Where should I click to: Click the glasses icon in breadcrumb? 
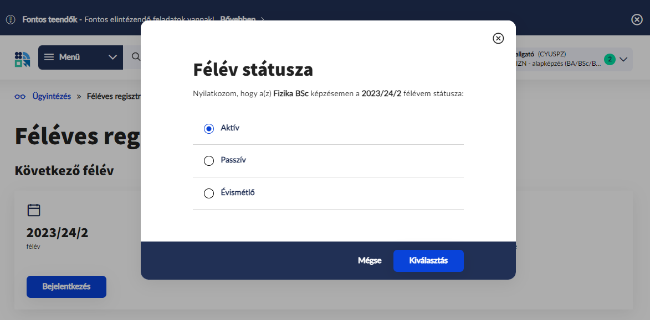coord(20,96)
